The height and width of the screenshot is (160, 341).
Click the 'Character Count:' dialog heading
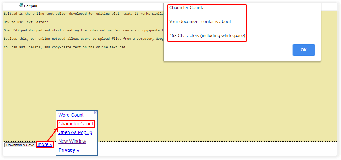pyautogui.click(x=186, y=8)
